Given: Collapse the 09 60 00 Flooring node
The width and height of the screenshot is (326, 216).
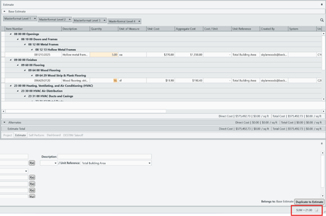Looking at the screenshot, I should (x=18, y=65).
